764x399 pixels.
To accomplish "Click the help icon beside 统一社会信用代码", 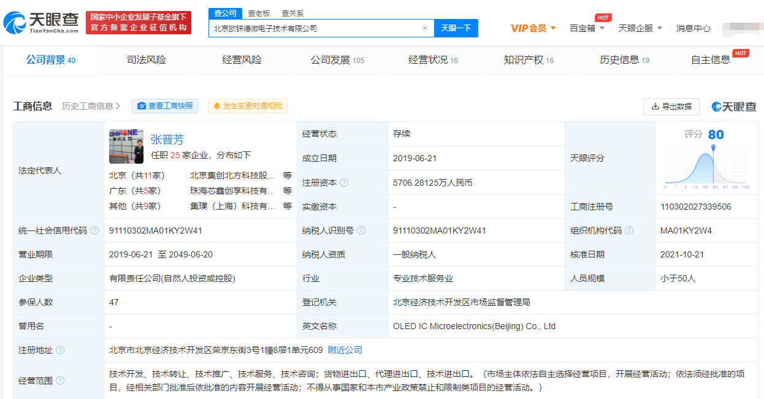I will (94, 230).
